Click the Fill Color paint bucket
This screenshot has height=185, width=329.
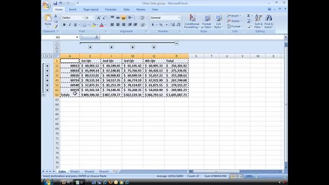click(x=94, y=25)
